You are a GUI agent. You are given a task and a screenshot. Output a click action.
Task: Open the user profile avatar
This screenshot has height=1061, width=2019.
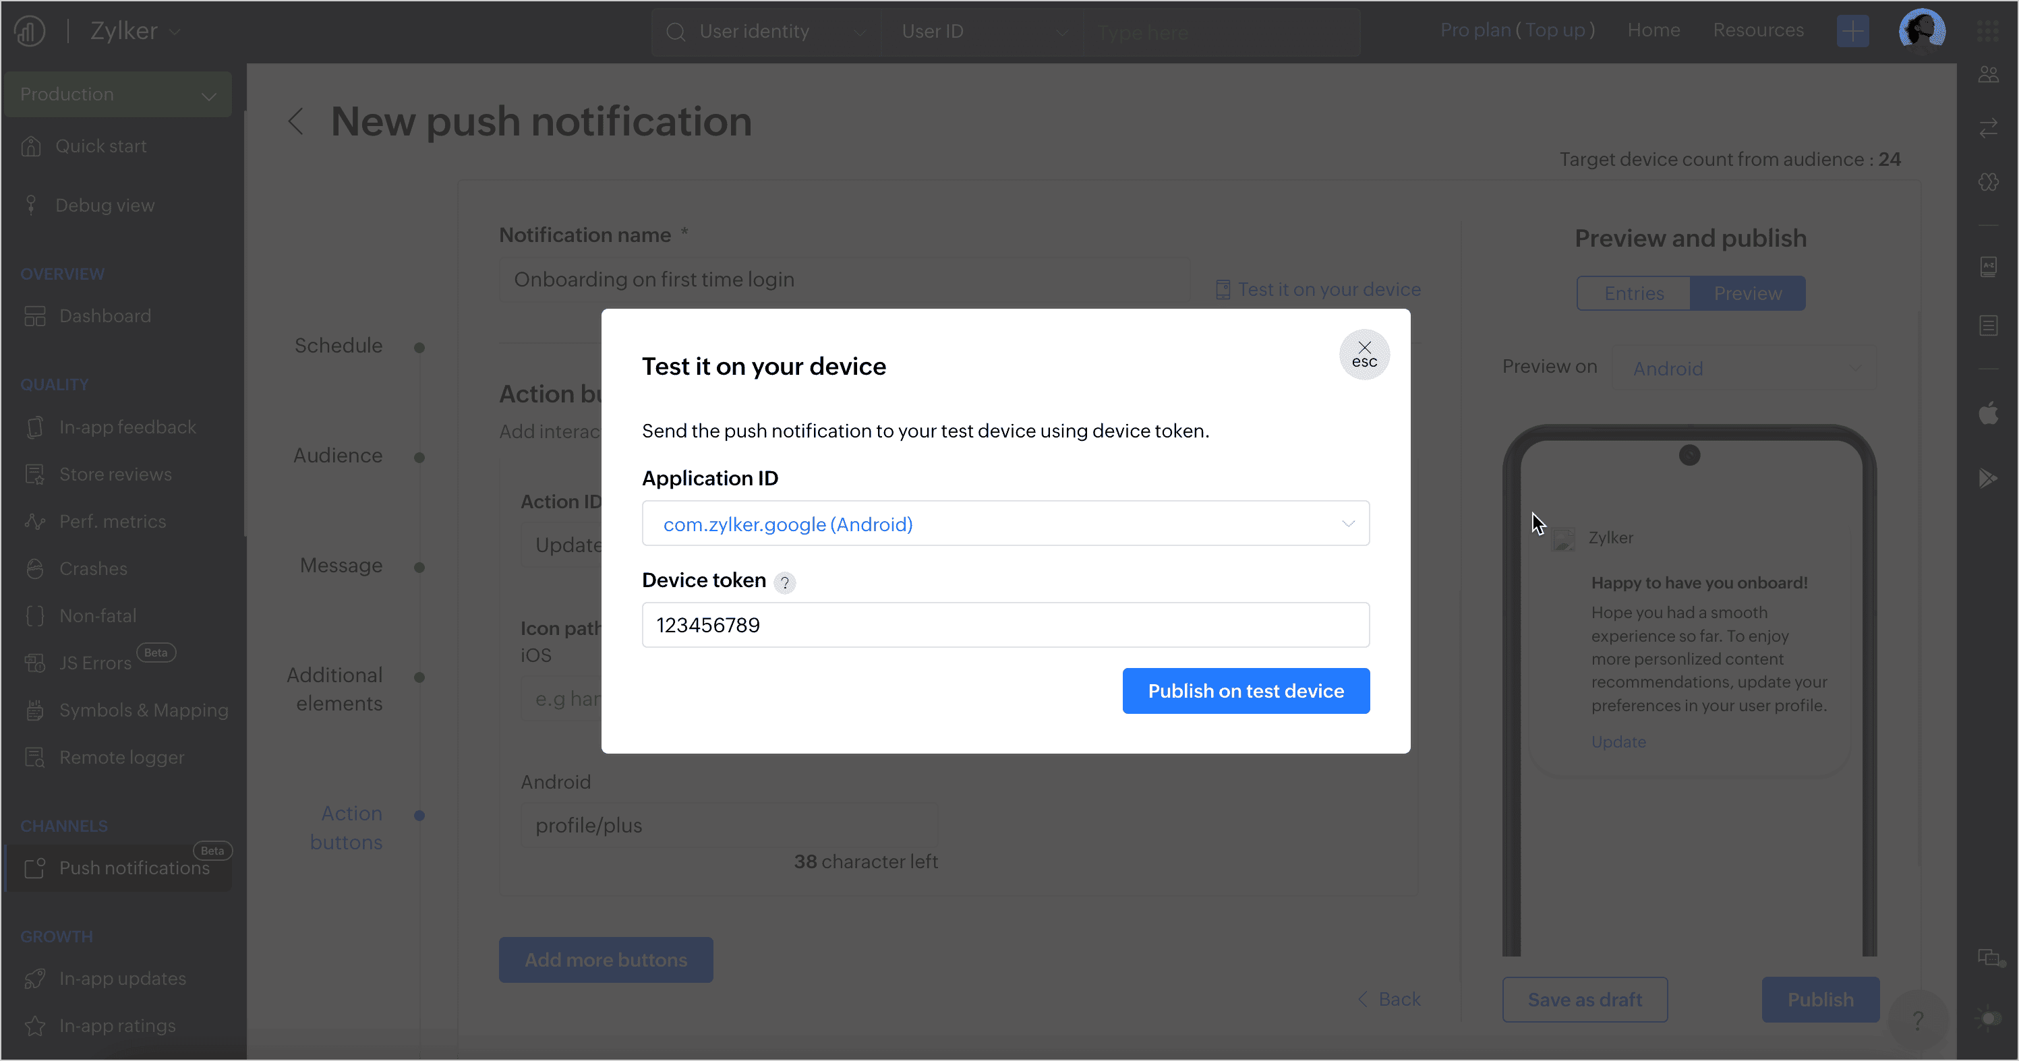point(1921,30)
